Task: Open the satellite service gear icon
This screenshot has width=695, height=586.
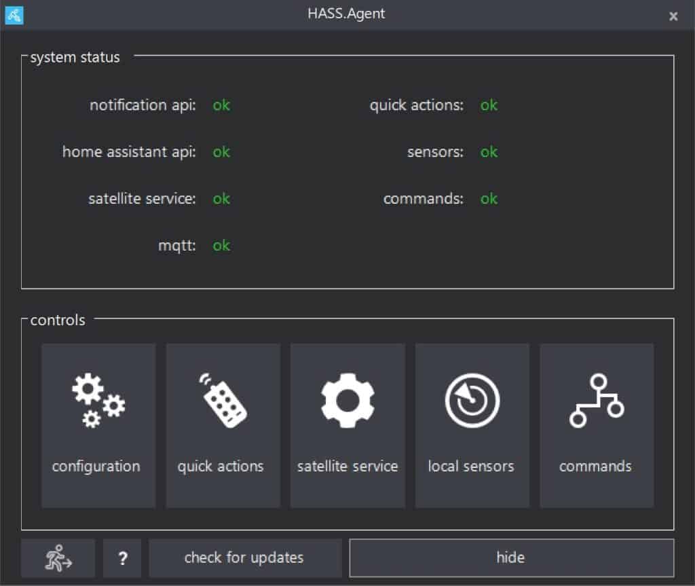Action: (347, 401)
